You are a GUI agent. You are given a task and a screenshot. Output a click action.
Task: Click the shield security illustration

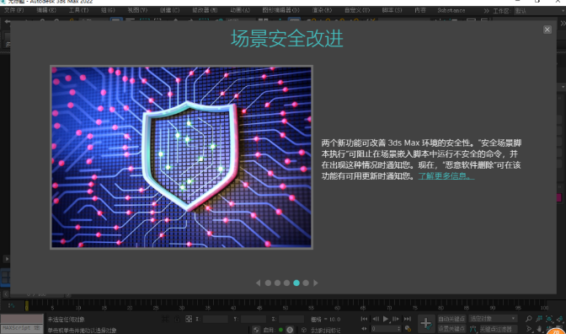pos(181,157)
